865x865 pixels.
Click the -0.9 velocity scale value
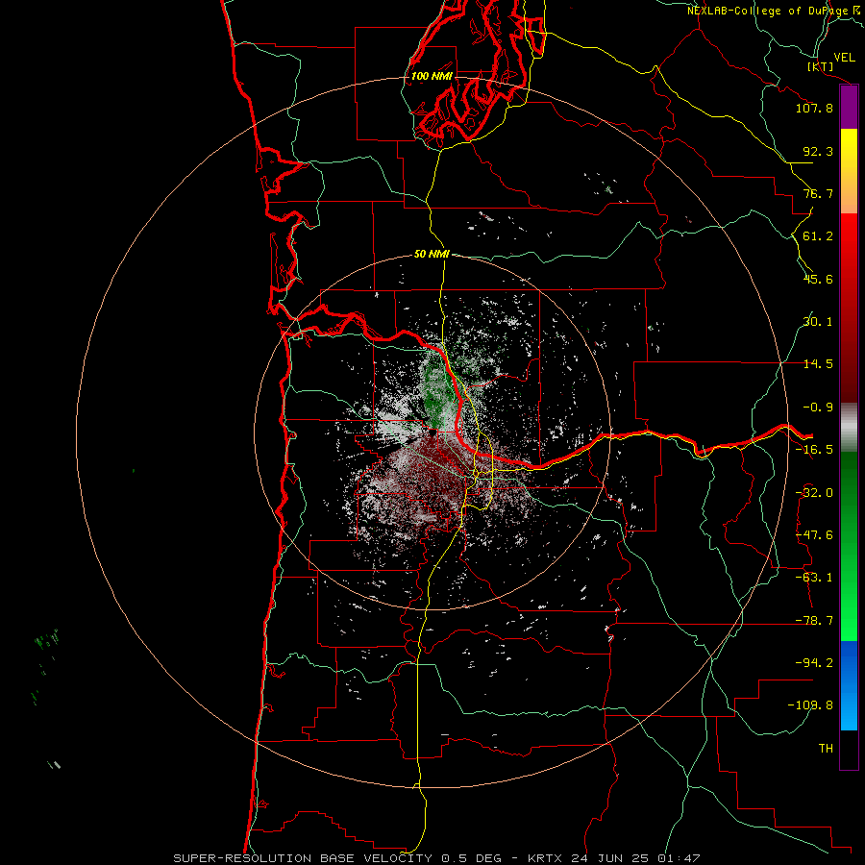(x=818, y=408)
